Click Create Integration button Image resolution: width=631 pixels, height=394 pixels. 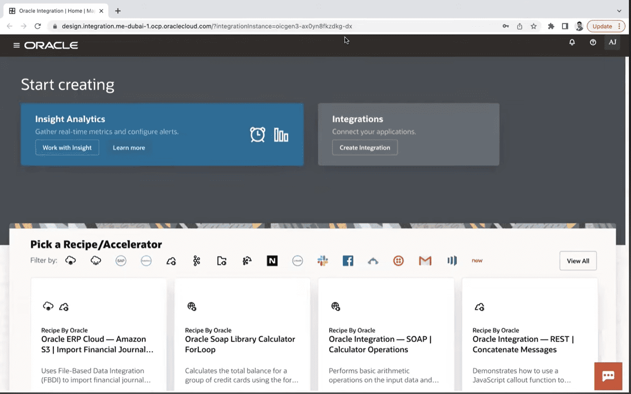pyautogui.click(x=365, y=147)
